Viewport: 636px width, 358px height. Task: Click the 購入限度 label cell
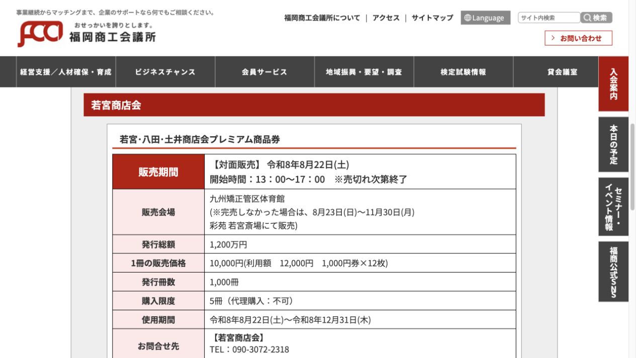coord(158,301)
